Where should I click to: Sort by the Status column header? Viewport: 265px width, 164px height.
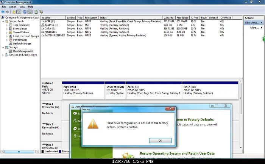(x=130, y=17)
